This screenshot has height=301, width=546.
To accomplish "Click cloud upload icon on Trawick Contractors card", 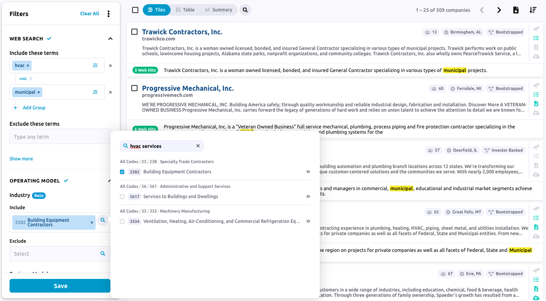I will 536,56.
